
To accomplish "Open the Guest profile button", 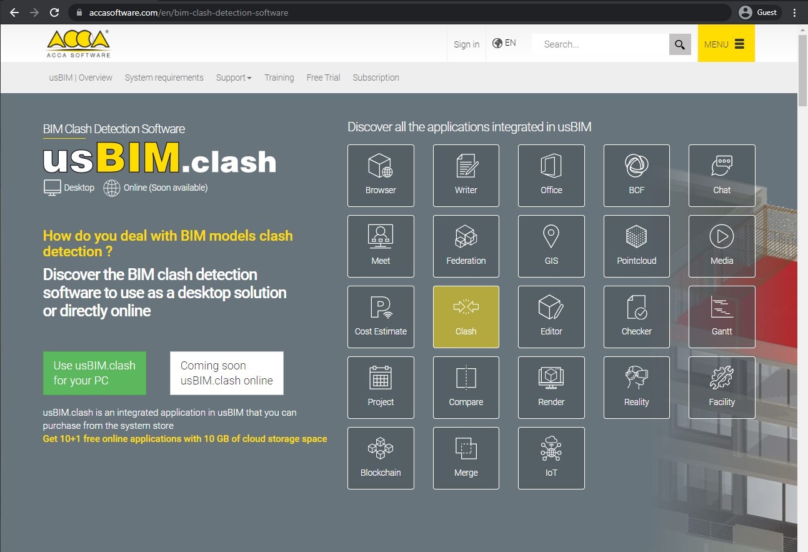I will (x=757, y=13).
